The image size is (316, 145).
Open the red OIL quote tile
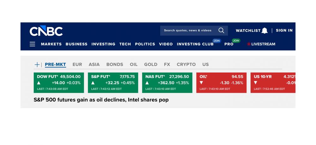pos(221,83)
